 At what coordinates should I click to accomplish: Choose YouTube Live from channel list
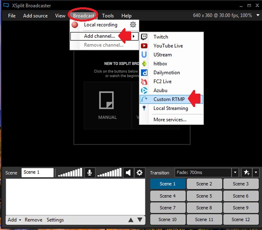point(168,46)
